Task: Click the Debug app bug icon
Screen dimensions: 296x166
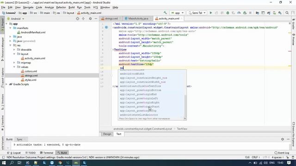Action: tap(228, 13)
